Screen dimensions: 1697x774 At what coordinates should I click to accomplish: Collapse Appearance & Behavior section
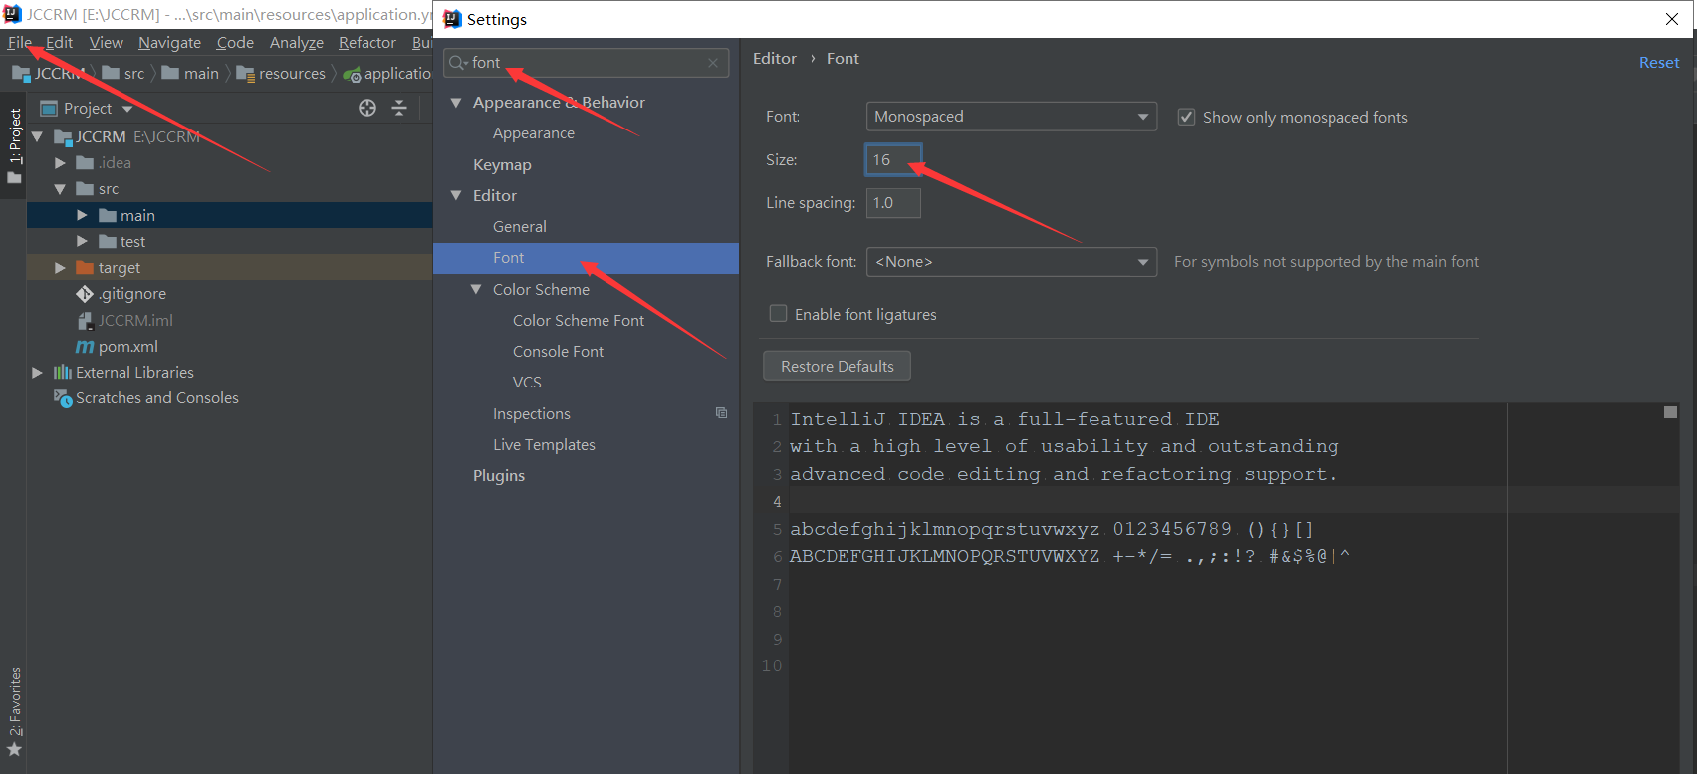point(456,103)
